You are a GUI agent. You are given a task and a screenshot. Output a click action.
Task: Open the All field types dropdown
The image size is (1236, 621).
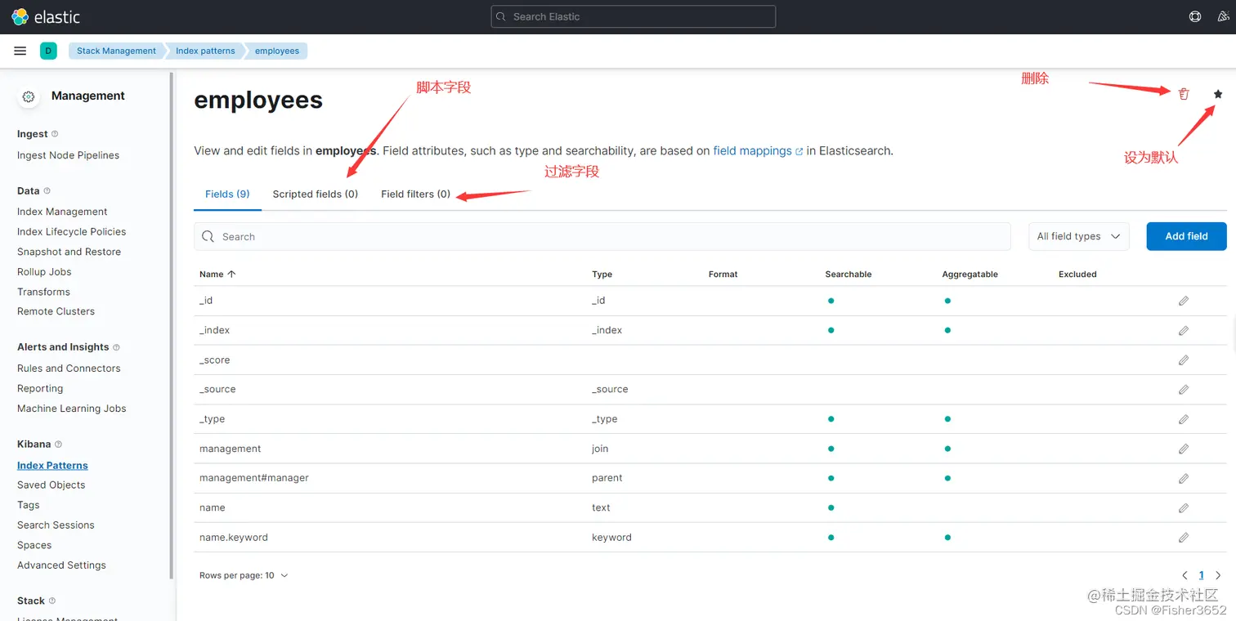(x=1079, y=236)
